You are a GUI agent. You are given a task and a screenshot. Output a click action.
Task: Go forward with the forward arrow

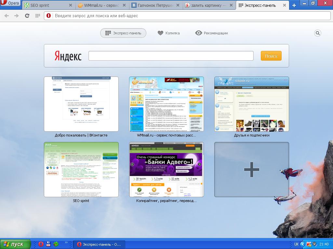(x=16, y=16)
